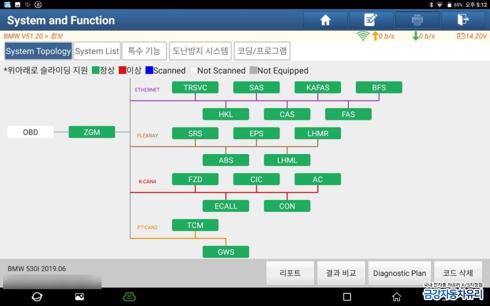Expand the K-CAN4 bus branch label
The image size is (490, 306).
point(147,181)
